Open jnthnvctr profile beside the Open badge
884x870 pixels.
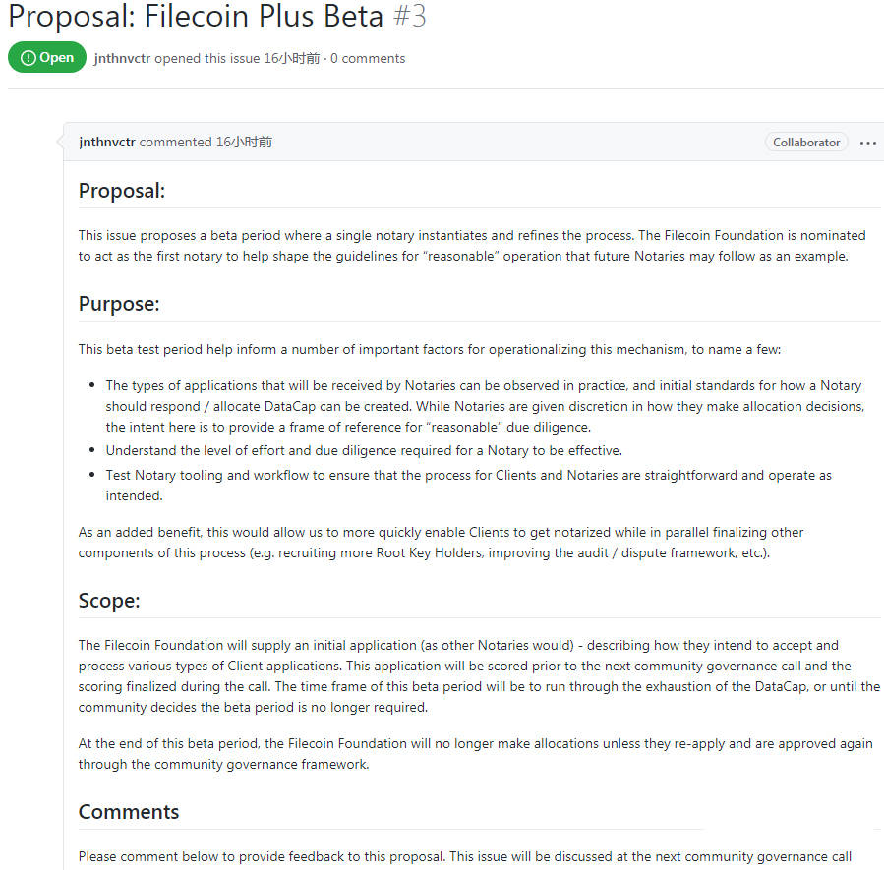pyautogui.click(x=122, y=59)
